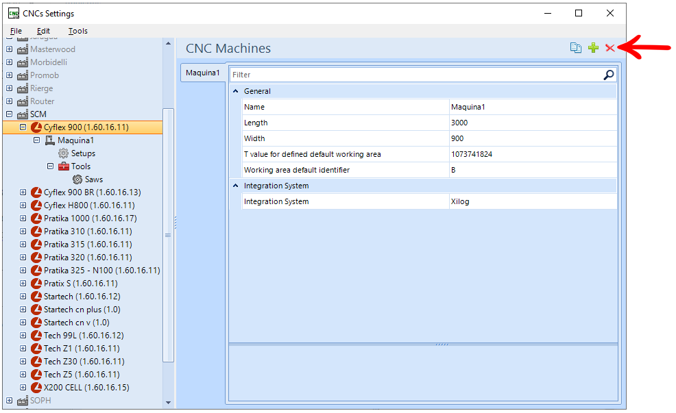Screen dimensions: 676x413
Task: Click the green plus add machine icon
Action: click(593, 48)
